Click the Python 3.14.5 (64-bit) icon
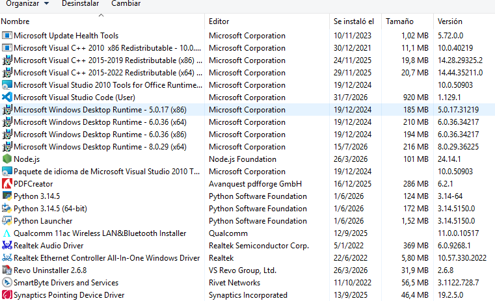The image size is (495, 301). click(x=7, y=208)
